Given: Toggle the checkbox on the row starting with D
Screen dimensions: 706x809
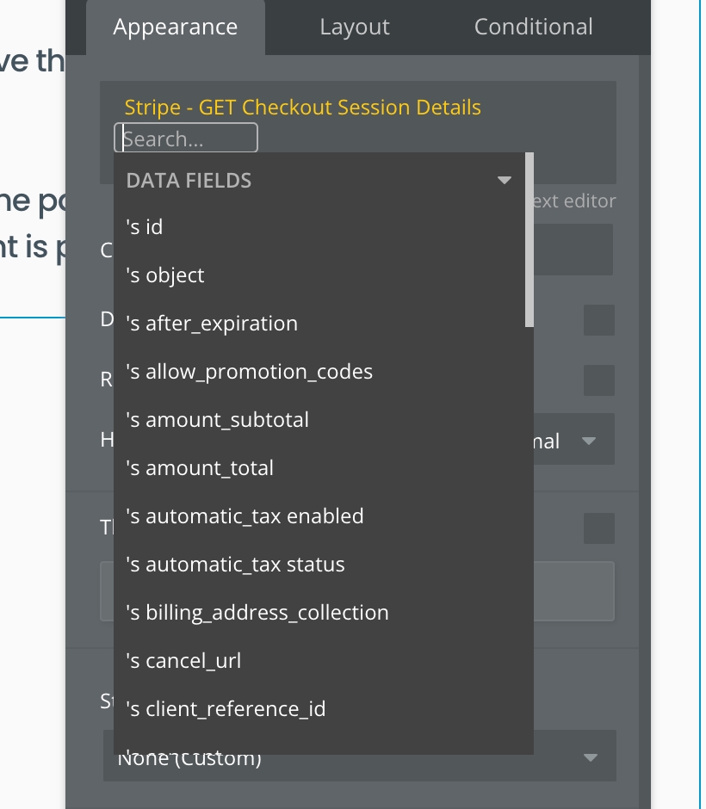Looking at the screenshot, I should tap(598, 320).
